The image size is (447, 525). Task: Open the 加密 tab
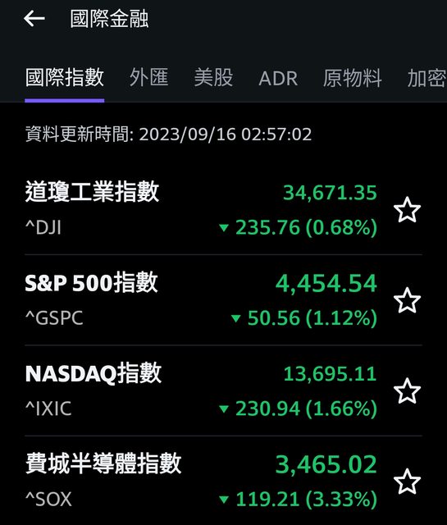tap(427, 78)
